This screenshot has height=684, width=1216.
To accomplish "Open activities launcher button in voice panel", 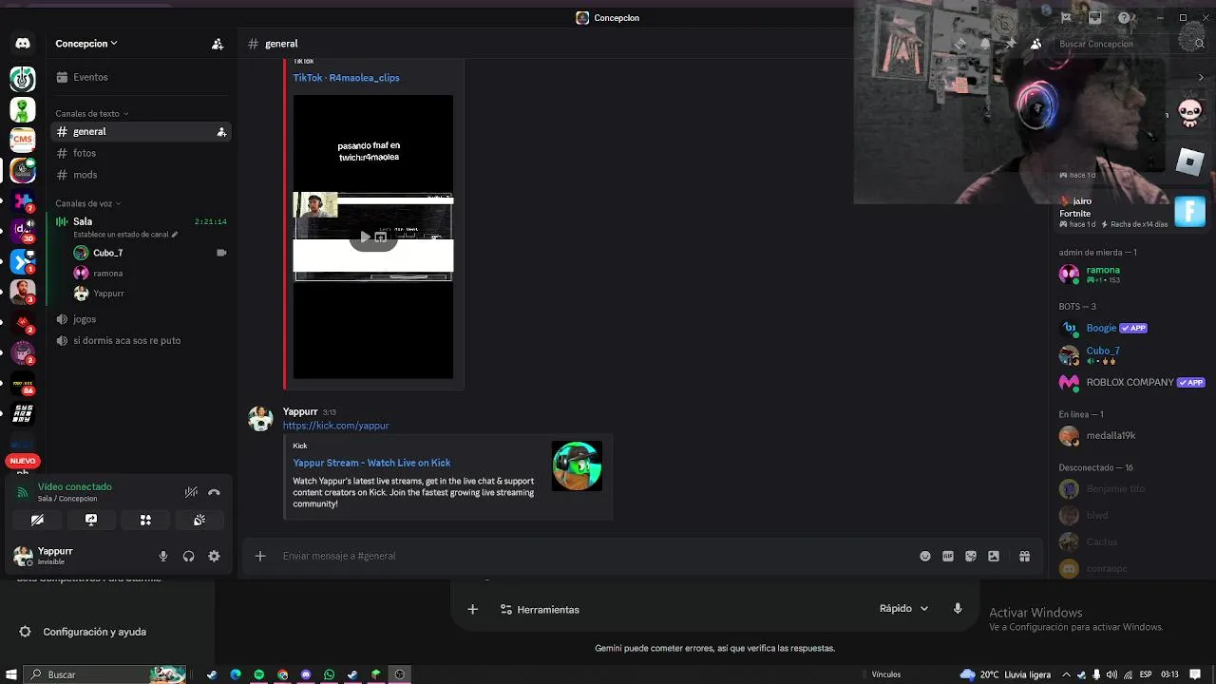I will (x=145, y=520).
